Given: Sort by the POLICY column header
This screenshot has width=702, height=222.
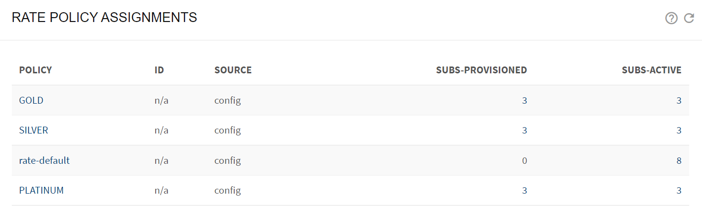Looking at the screenshot, I should point(35,70).
